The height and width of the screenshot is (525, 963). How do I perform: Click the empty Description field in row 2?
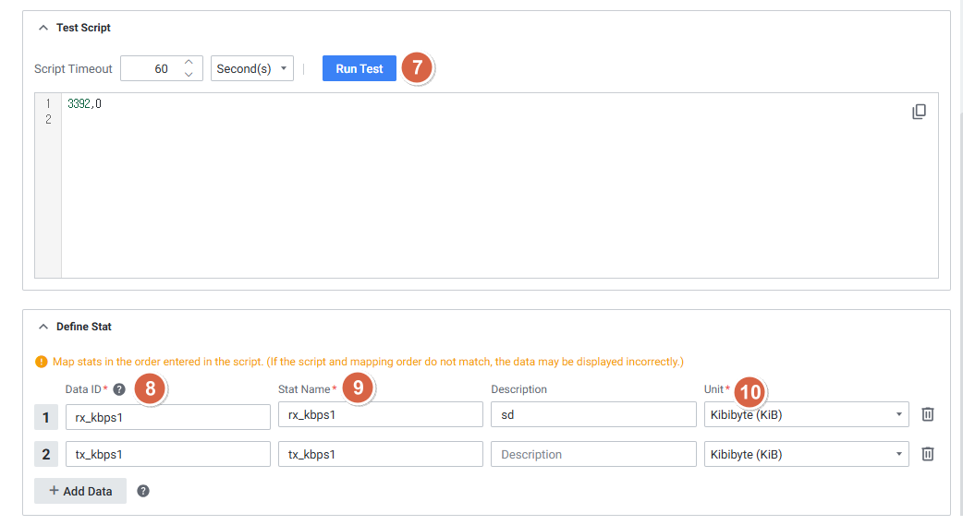point(592,454)
